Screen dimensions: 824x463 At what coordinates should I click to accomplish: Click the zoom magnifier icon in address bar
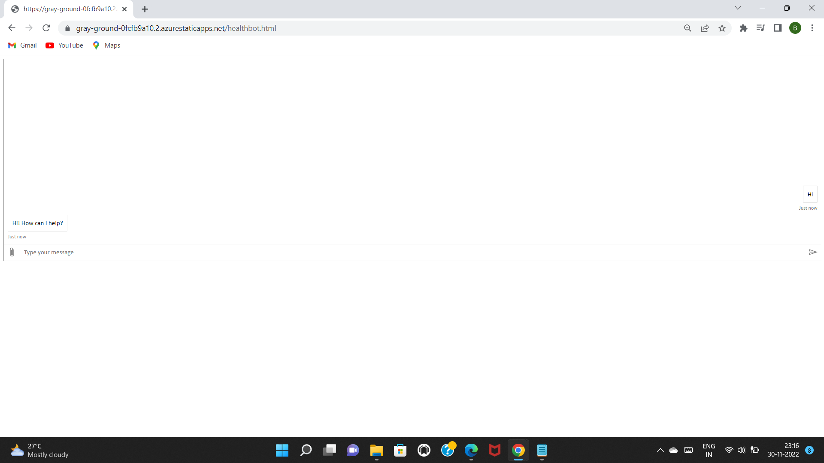688,28
